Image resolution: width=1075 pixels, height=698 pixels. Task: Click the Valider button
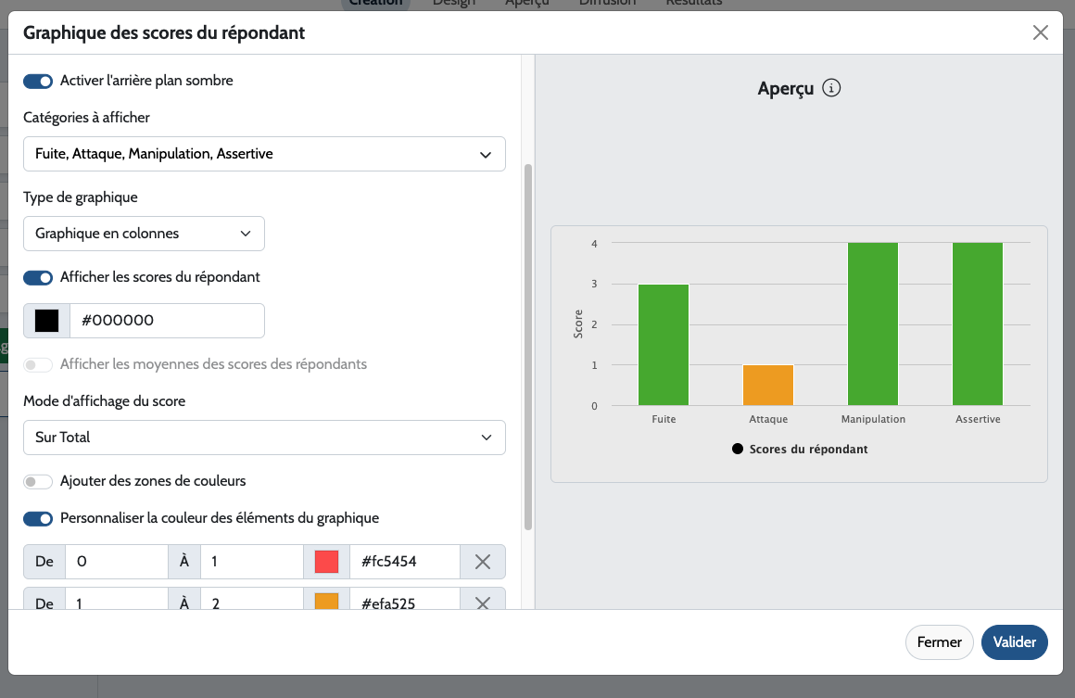pyautogui.click(x=1014, y=642)
